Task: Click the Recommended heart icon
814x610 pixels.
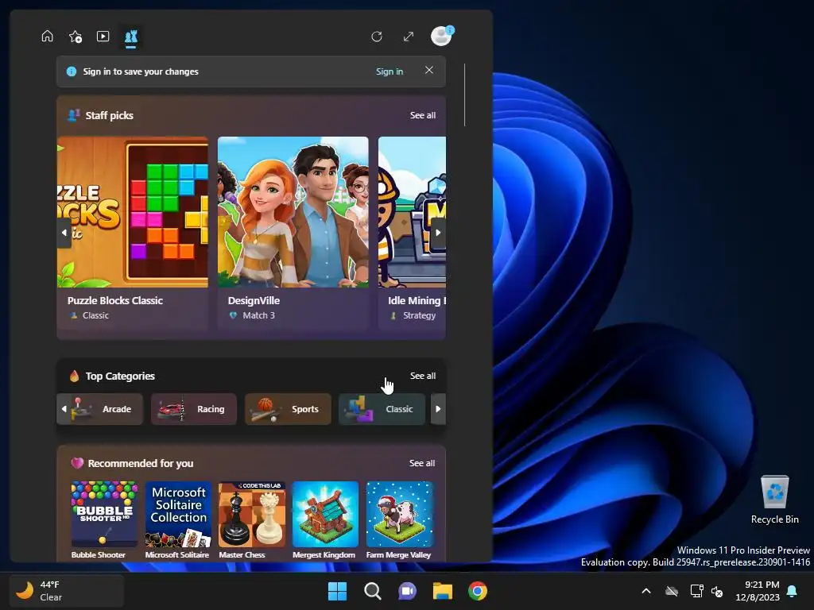Action: pos(77,463)
